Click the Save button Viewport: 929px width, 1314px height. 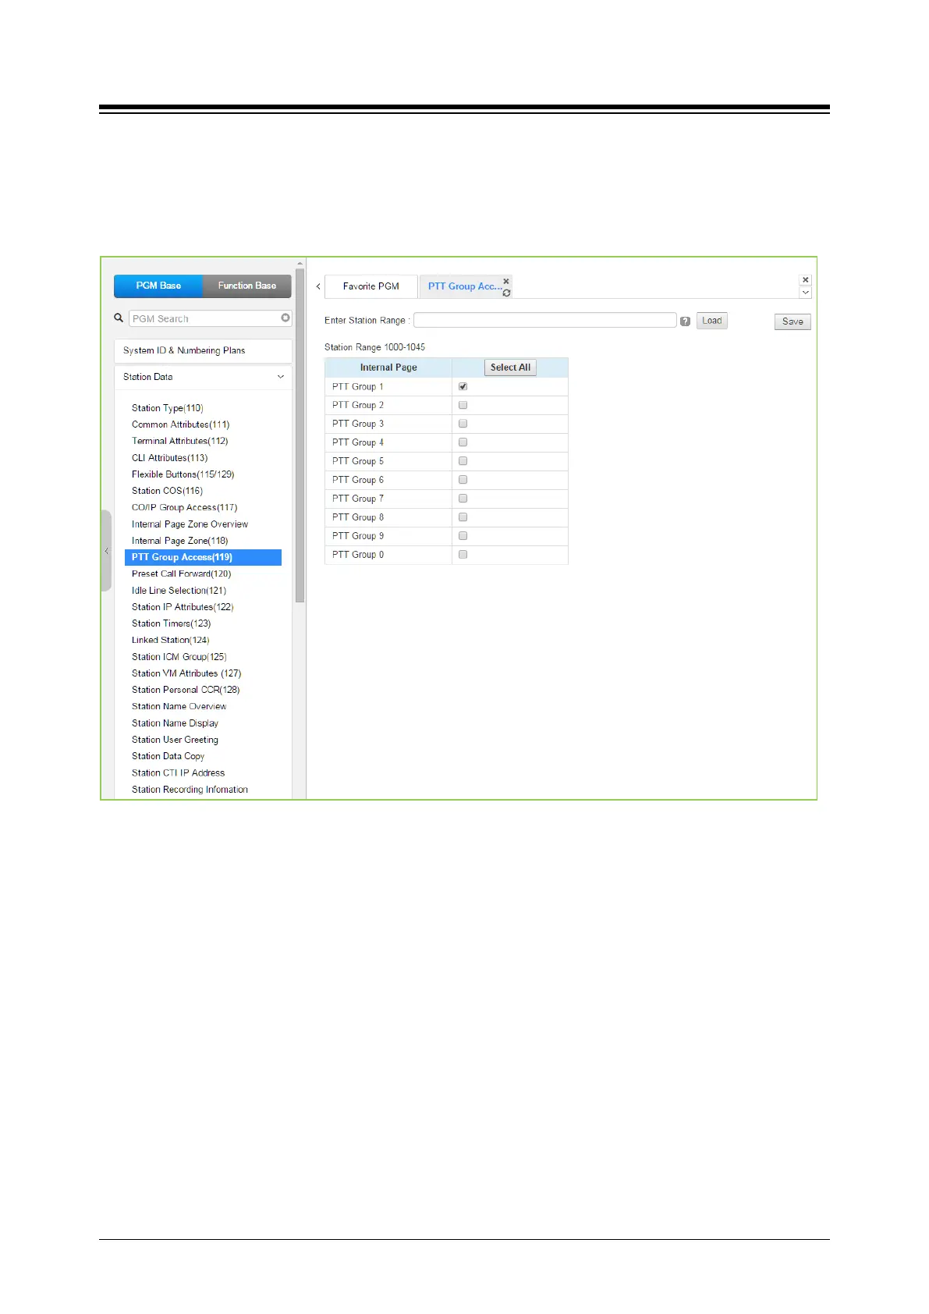pos(792,321)
